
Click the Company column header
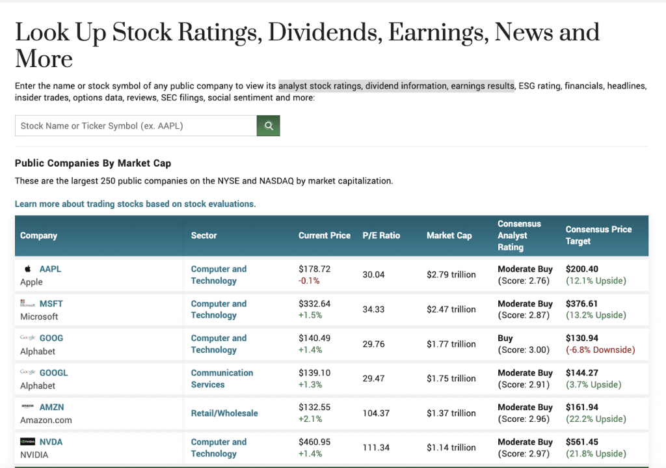tap(38, 236)
